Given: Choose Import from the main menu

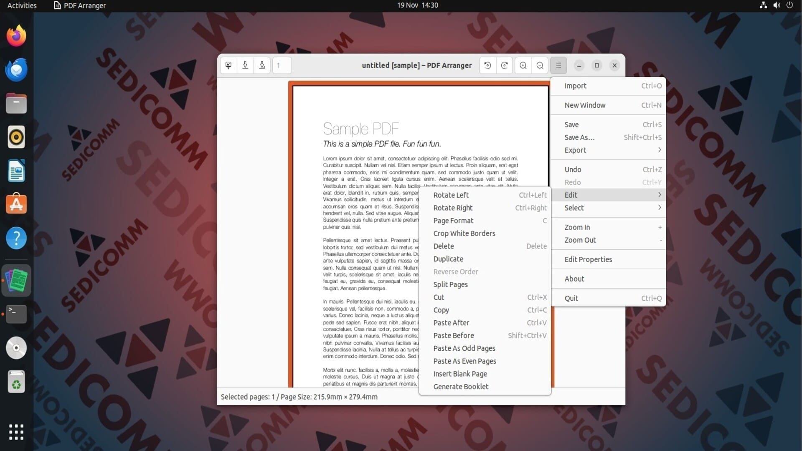Looking at the screenshot, I should click(x=608, y=86).
